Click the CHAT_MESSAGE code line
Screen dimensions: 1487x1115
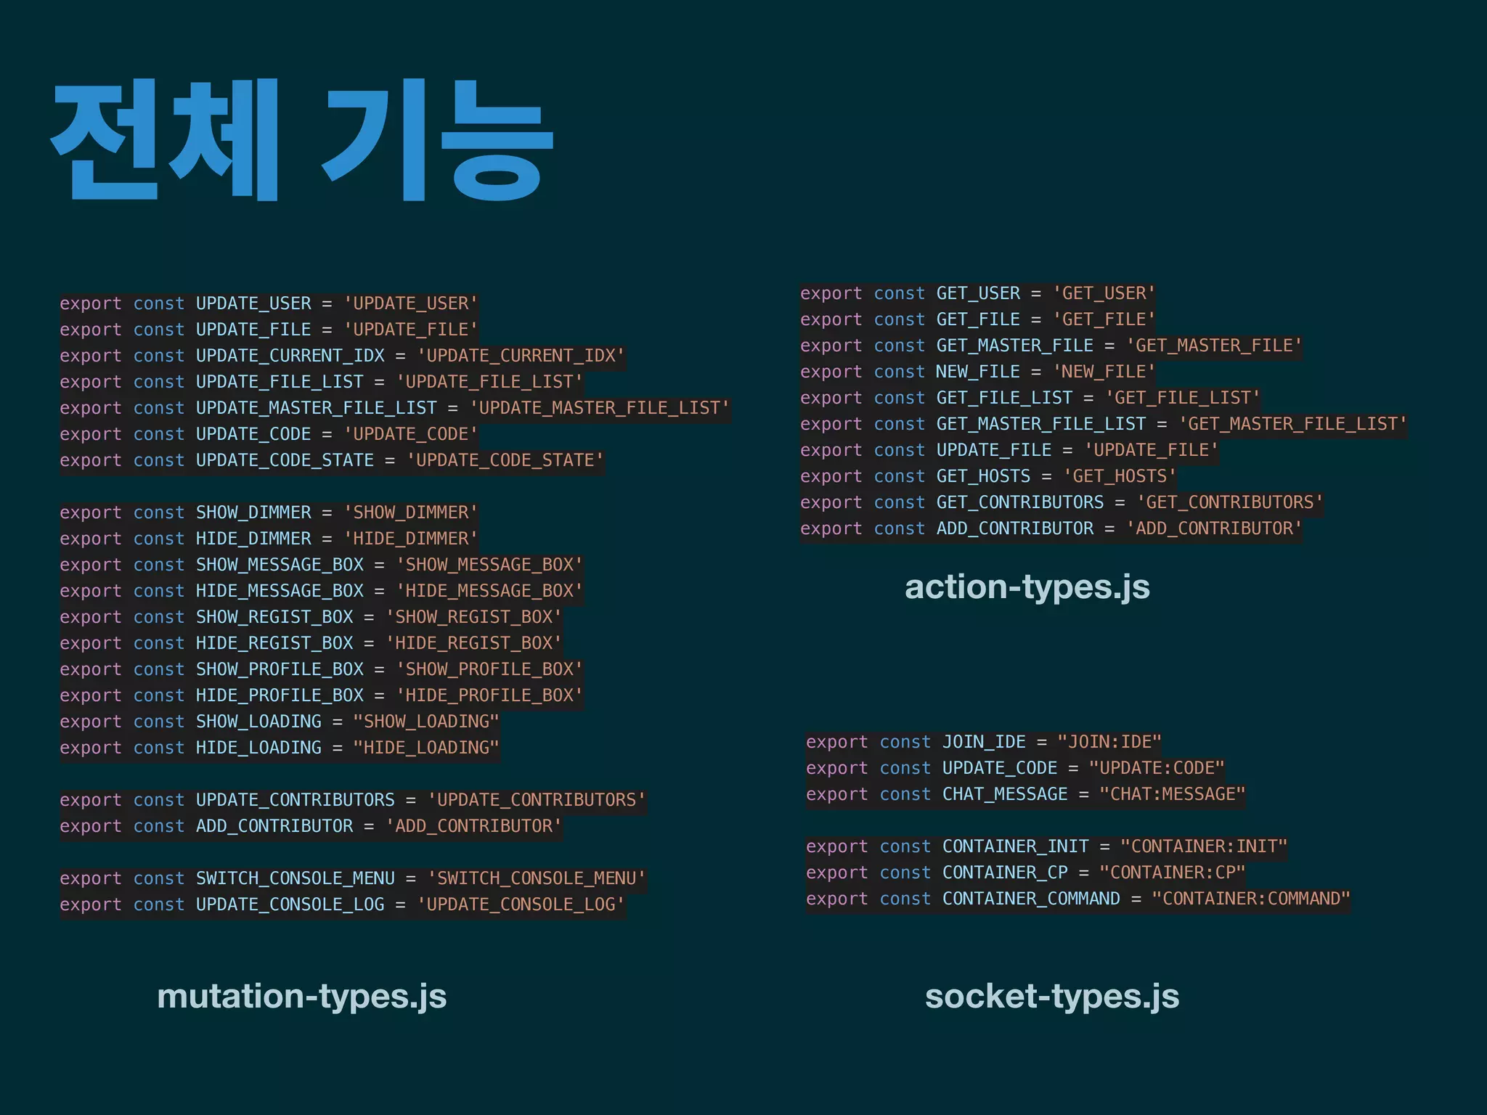1026,794
